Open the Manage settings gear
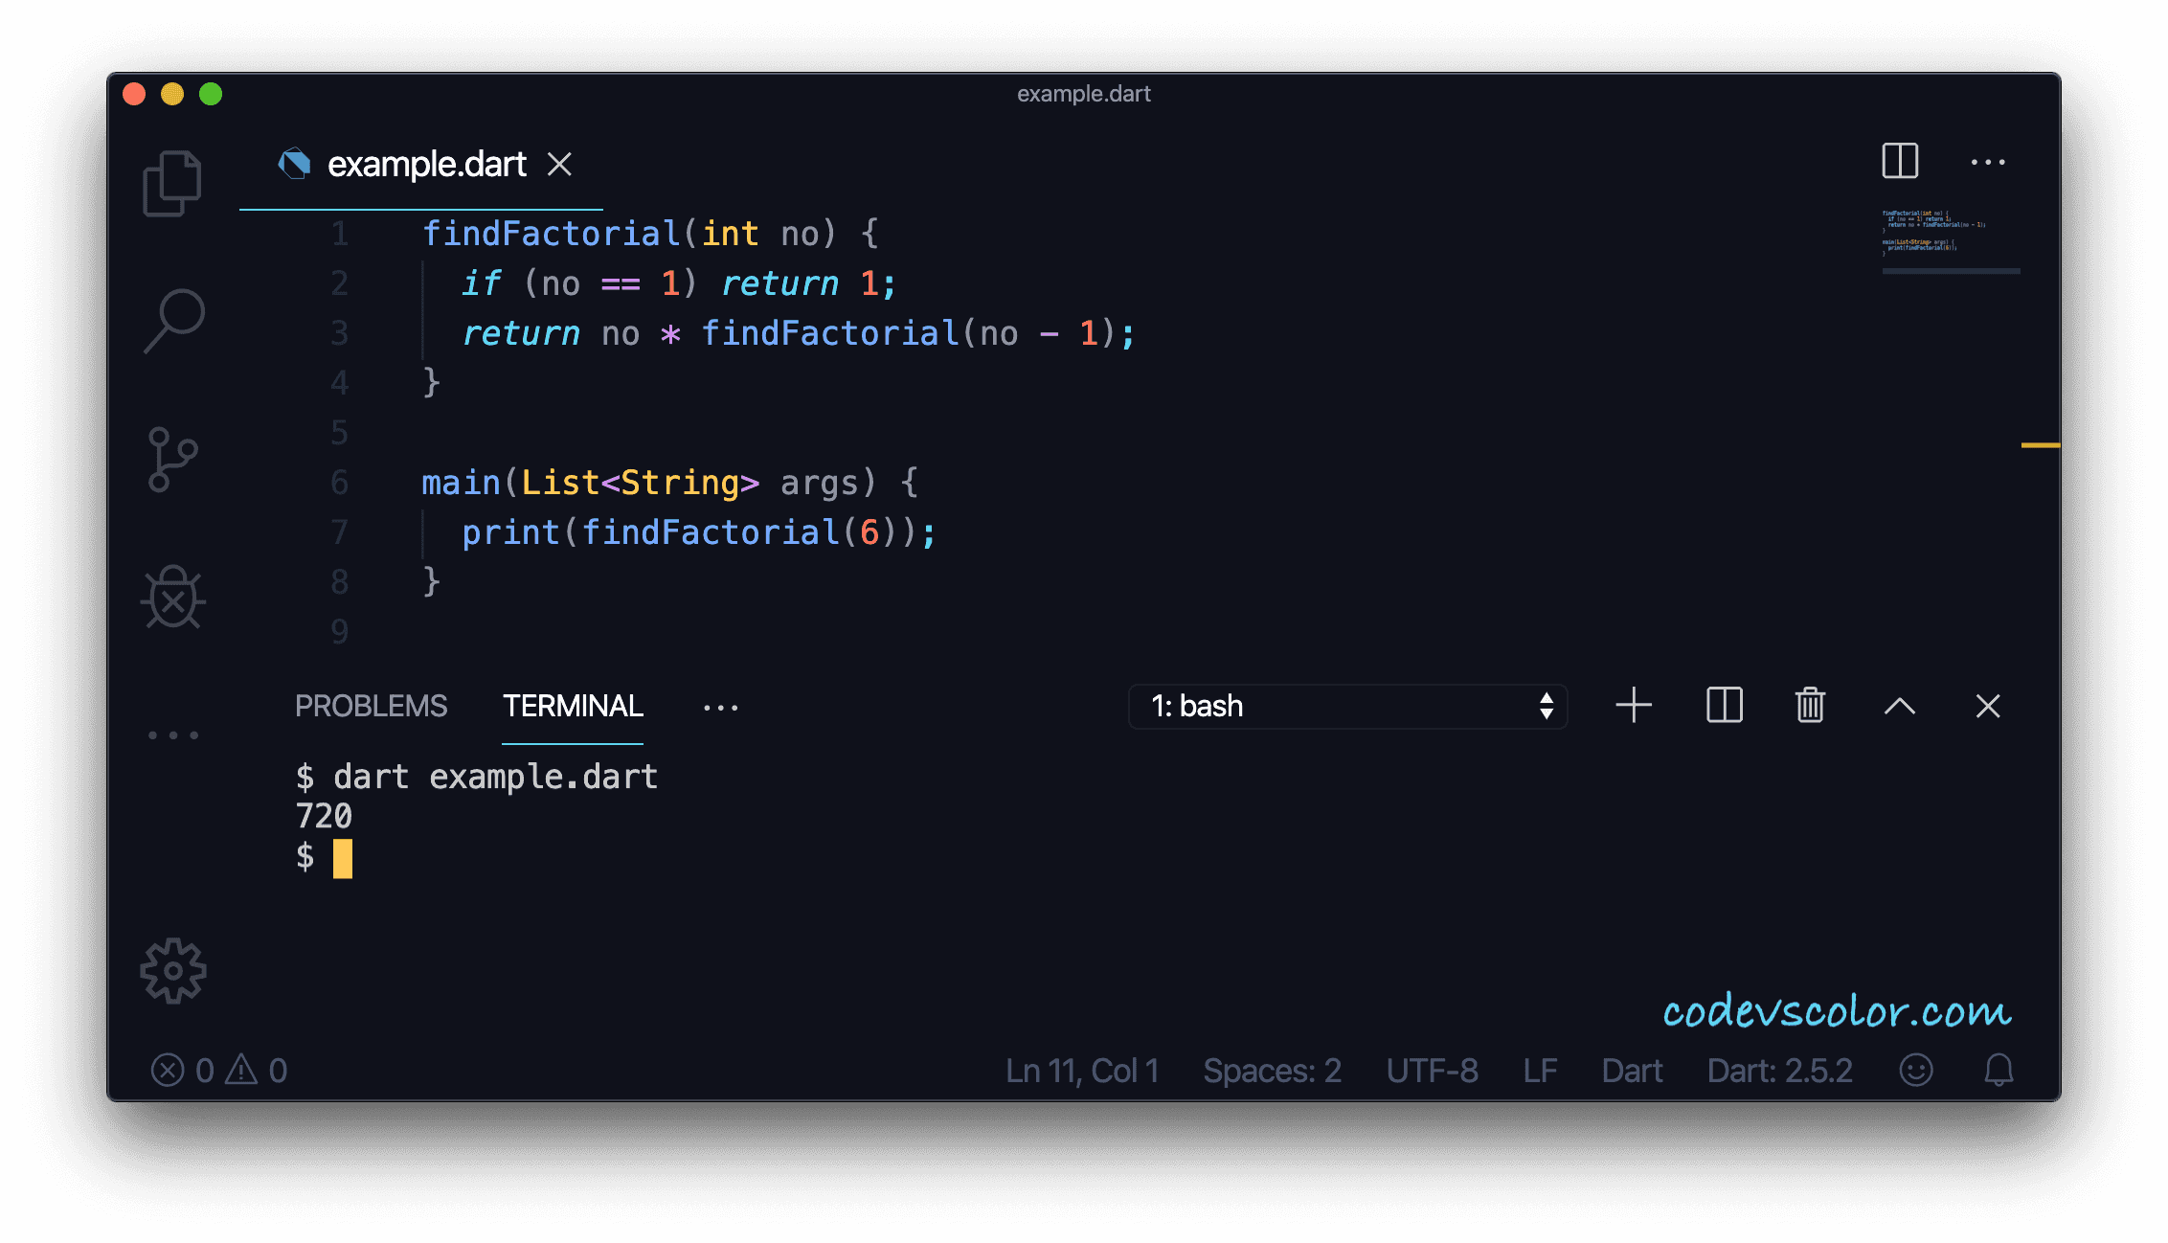Viewport: 2168px width, 1243px height. 173,970
